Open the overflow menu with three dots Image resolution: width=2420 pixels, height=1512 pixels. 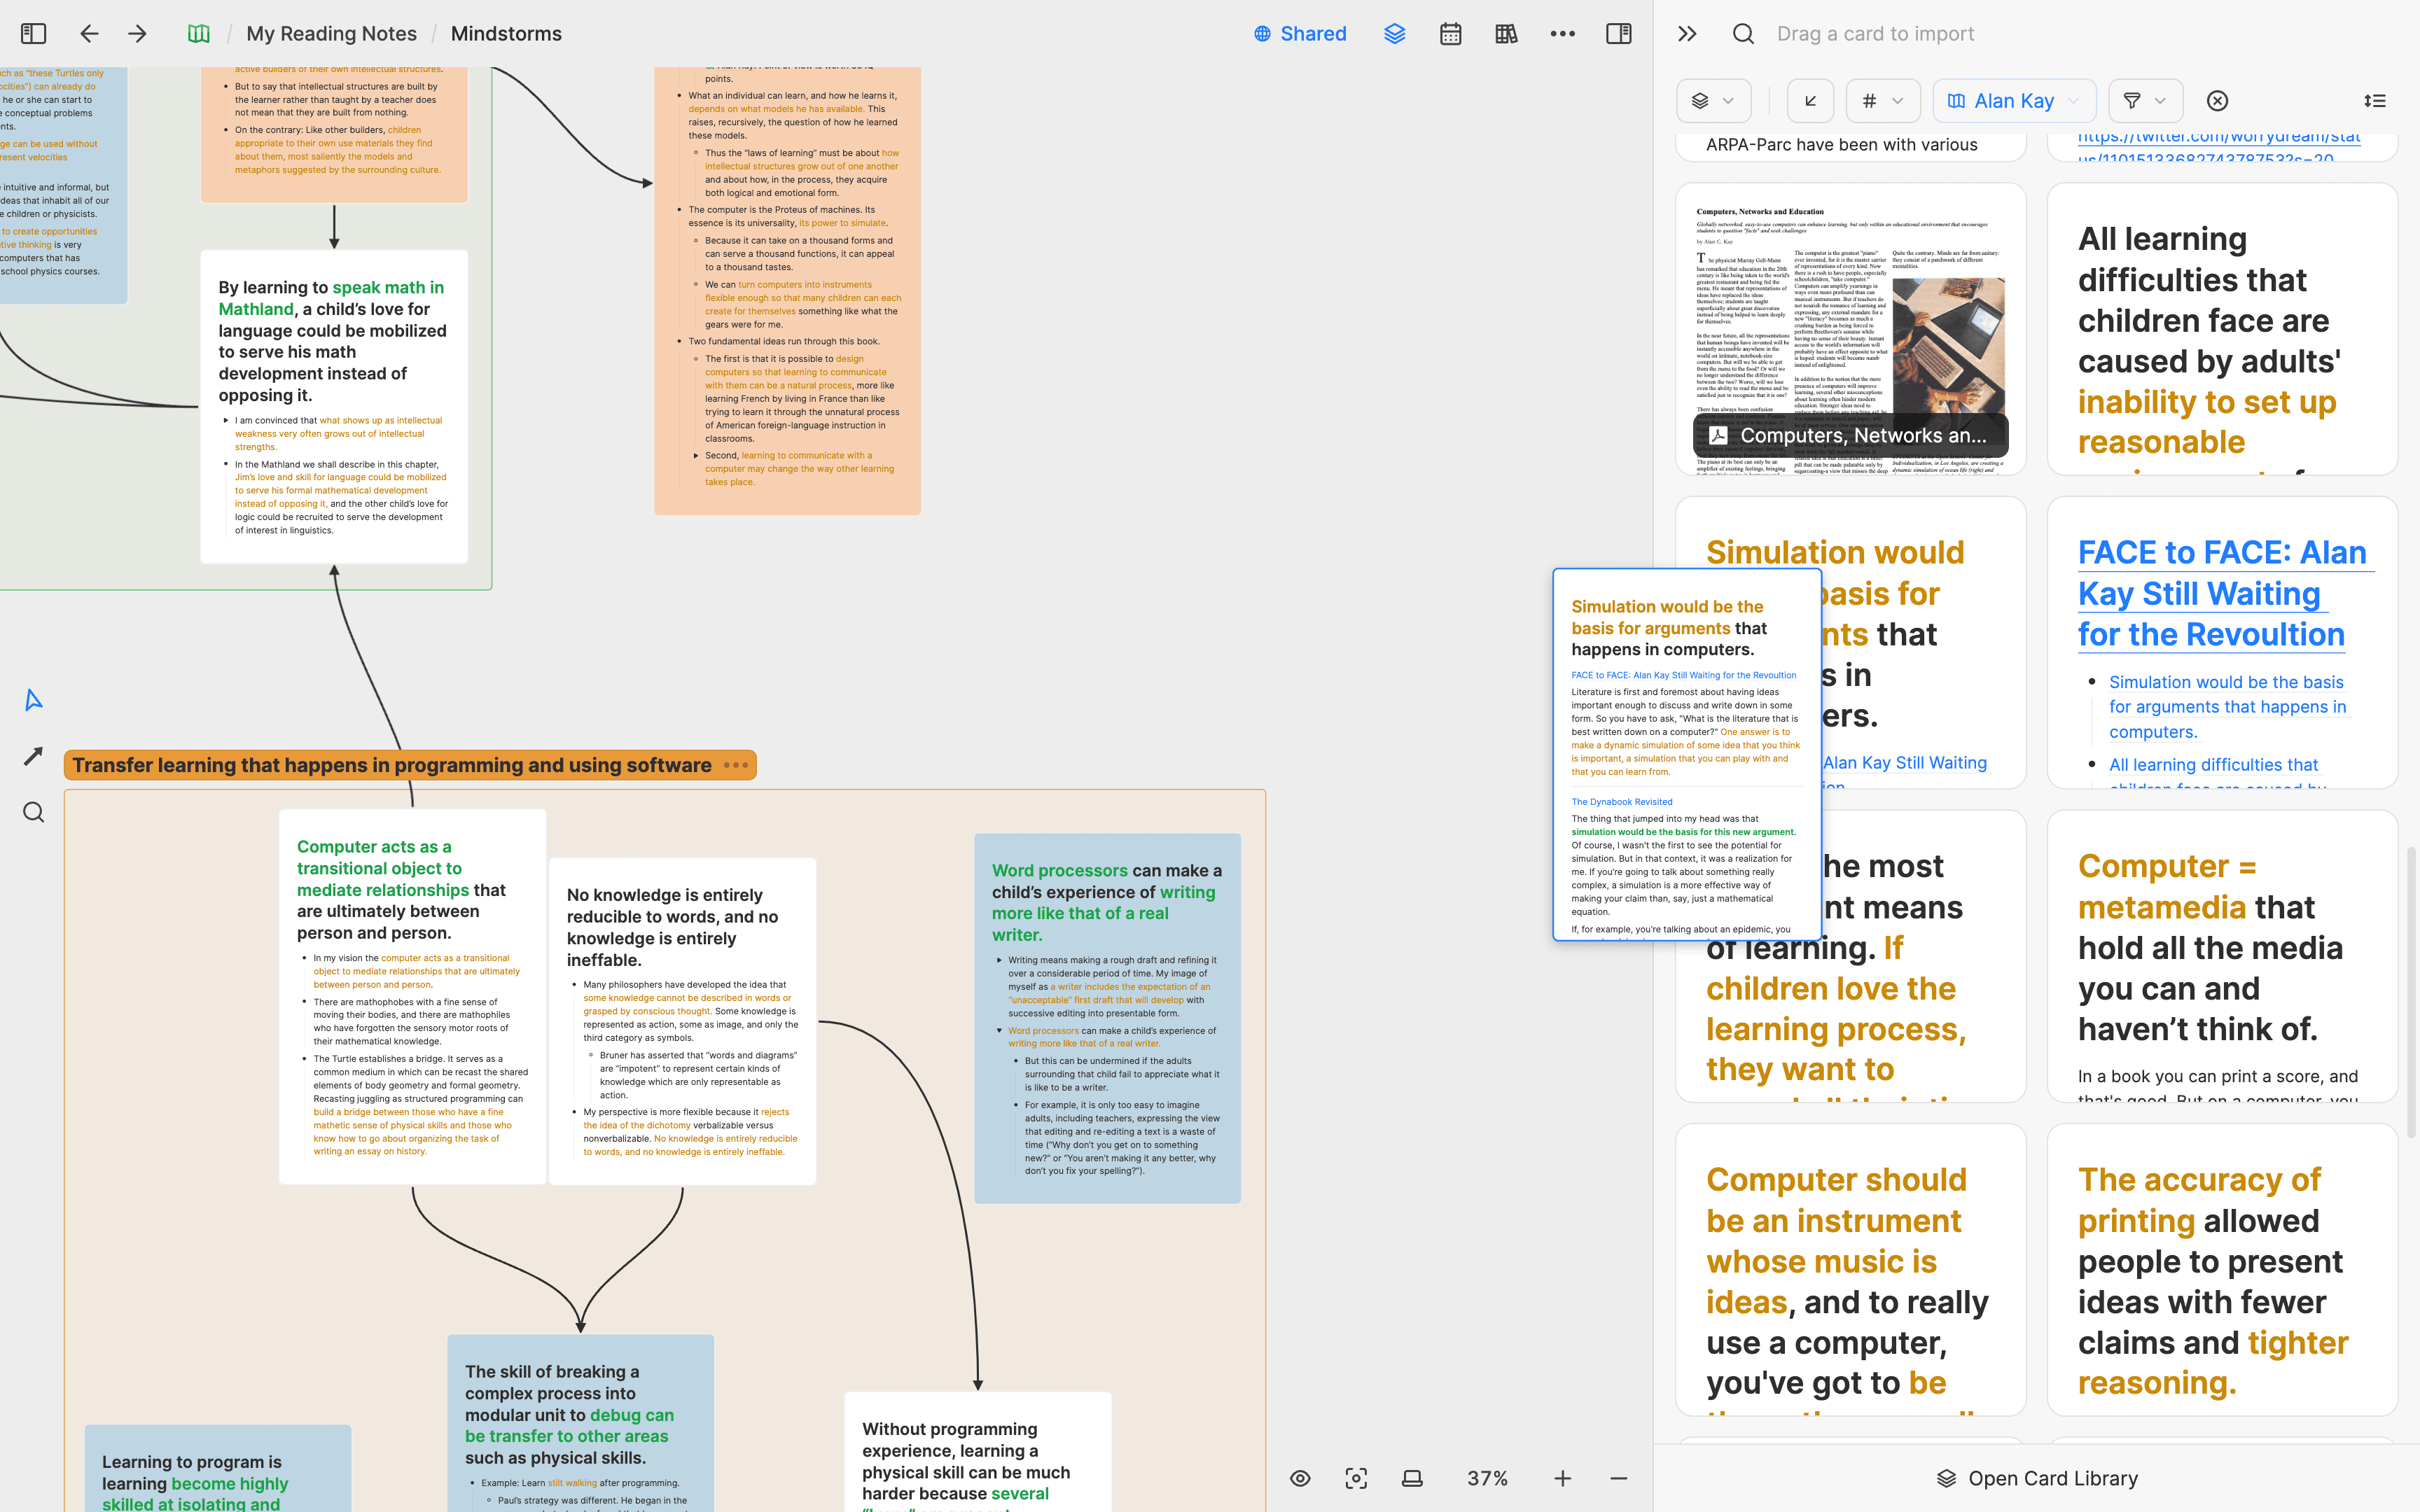(x=1563, y=33)
